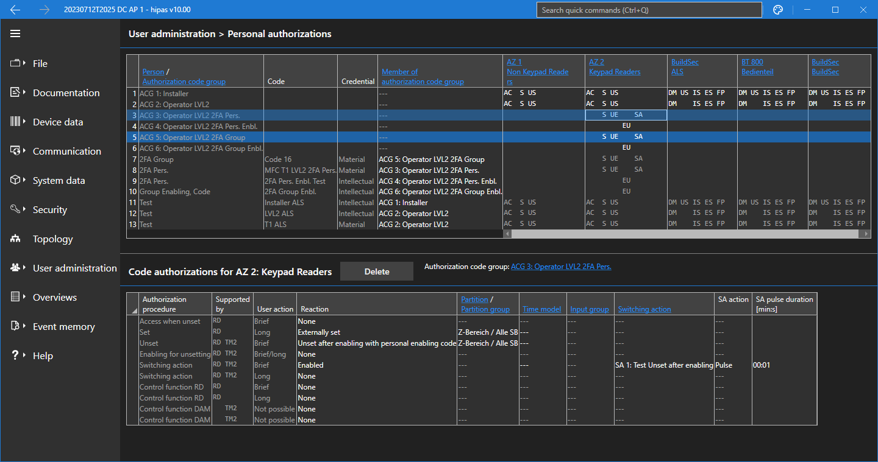This screenshot has width=878, height=462.
Task: Expand the File menu in sidebar
Action: pos(40,63)
